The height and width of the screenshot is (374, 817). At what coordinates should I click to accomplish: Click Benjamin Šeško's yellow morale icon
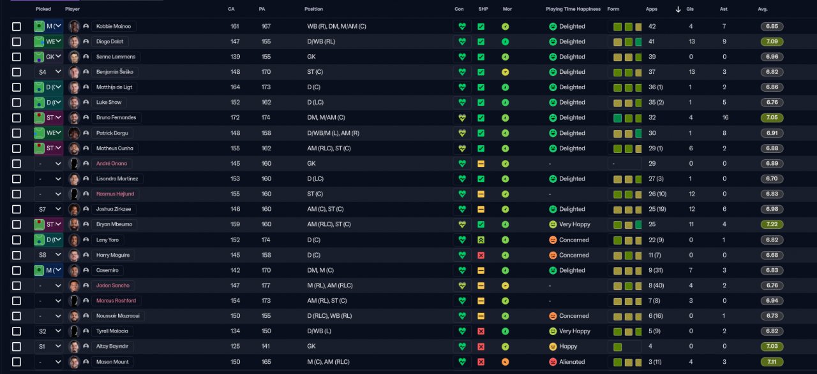(506, 72)
